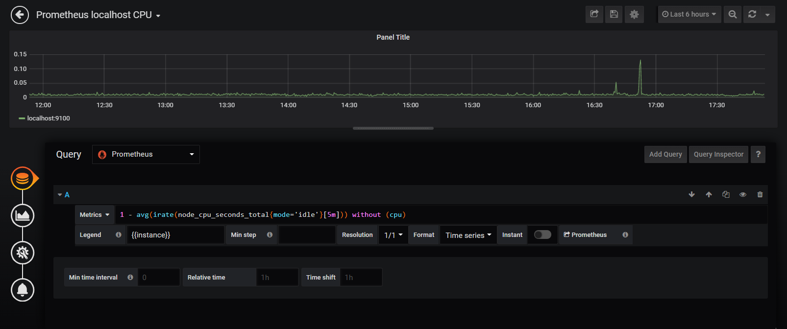Open the Prometheus data source selector

(x=146, y=154)
